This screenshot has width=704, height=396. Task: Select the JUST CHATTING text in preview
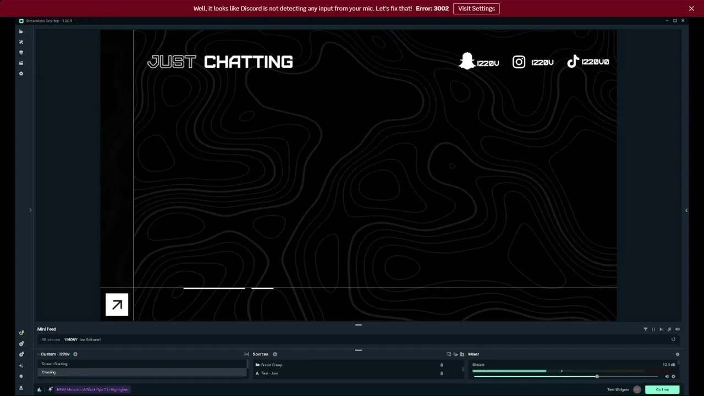(220, 62)
